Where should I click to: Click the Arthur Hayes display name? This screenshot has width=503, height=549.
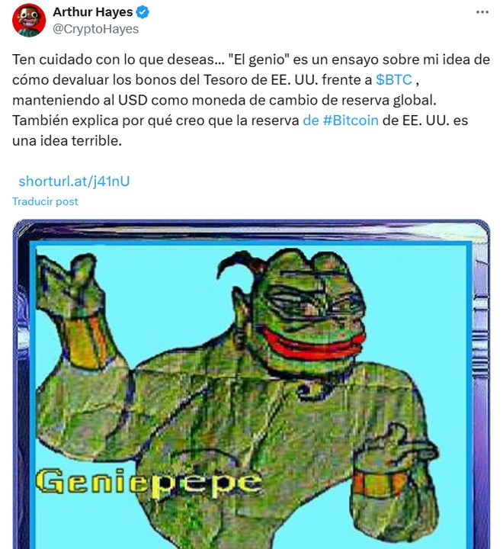pyautogui.click(x=93, y=12)
